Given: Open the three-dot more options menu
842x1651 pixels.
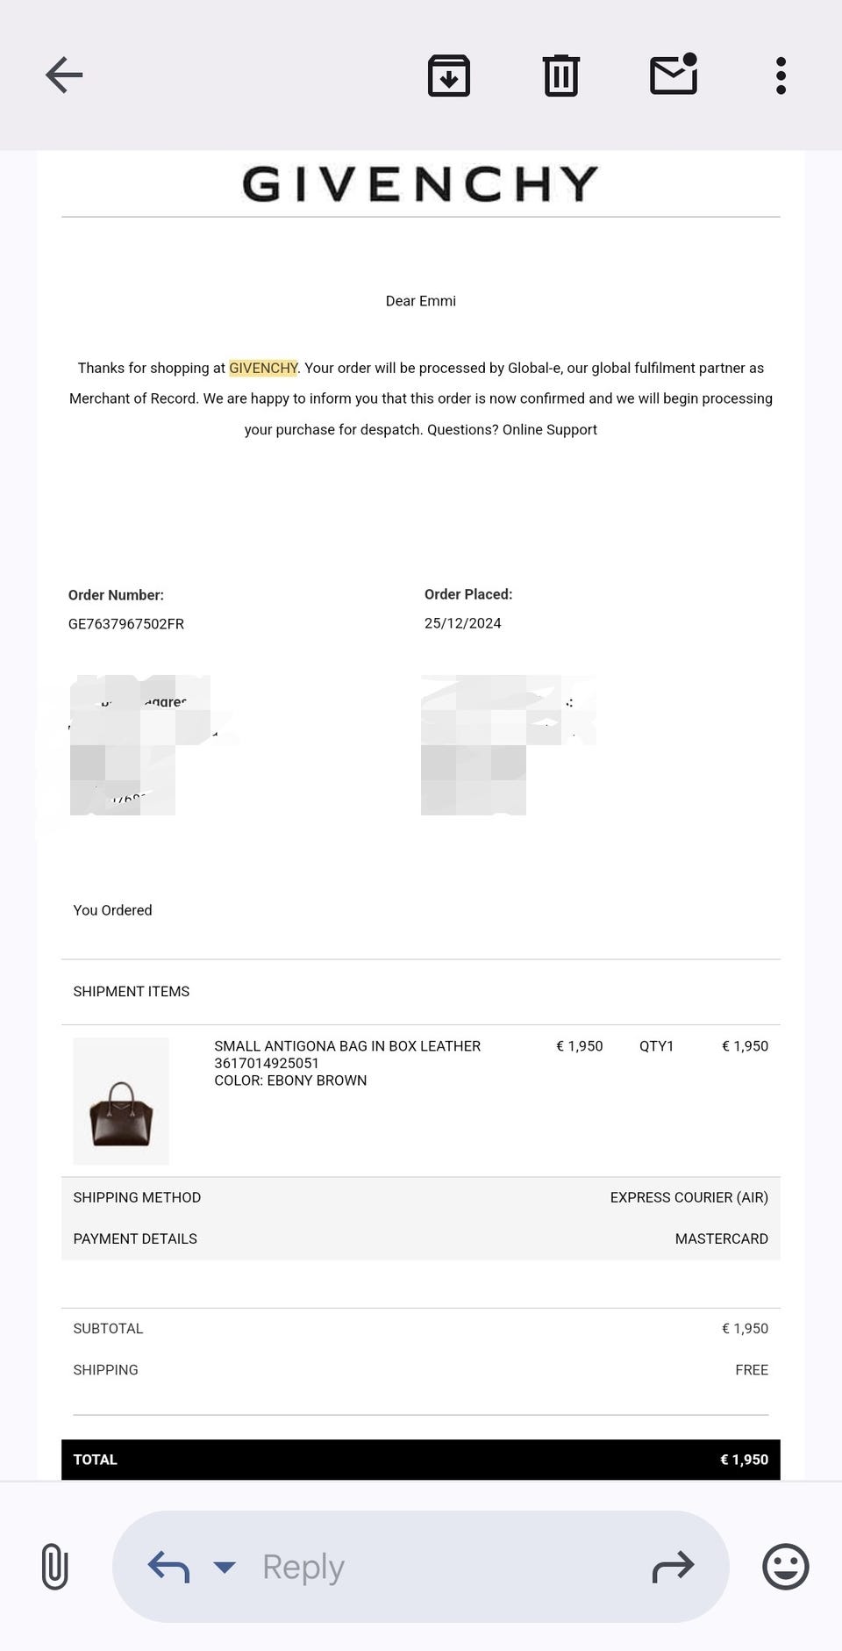Looking at the screenshot, I should tap(781, 75).
